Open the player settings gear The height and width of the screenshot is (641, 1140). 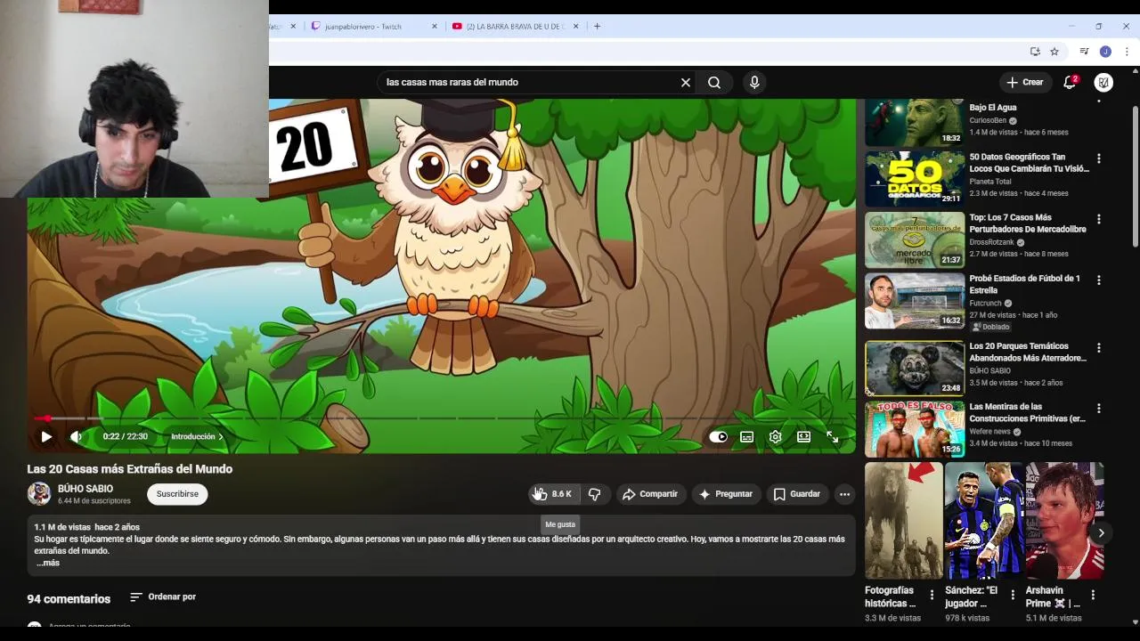[x=775, y=437]
